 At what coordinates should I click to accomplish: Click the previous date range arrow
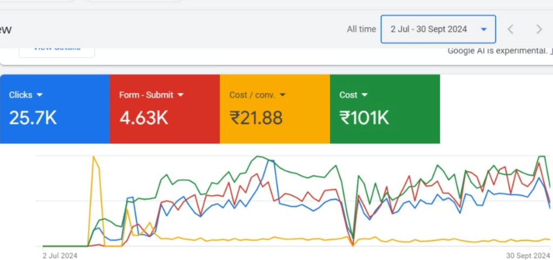[510, 29]
